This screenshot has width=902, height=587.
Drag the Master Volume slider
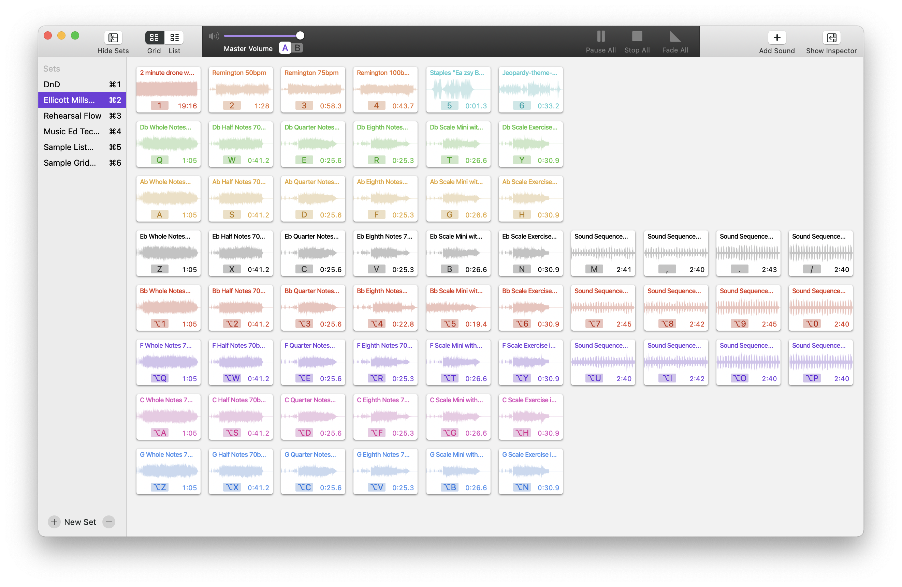[x=299, y=36]
